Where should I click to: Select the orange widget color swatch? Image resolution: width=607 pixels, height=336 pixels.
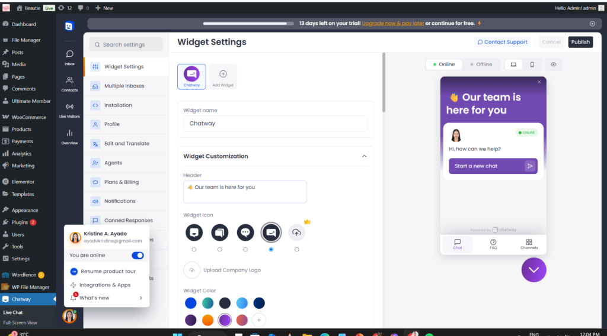pyautogui.click(x=207, y=320)
